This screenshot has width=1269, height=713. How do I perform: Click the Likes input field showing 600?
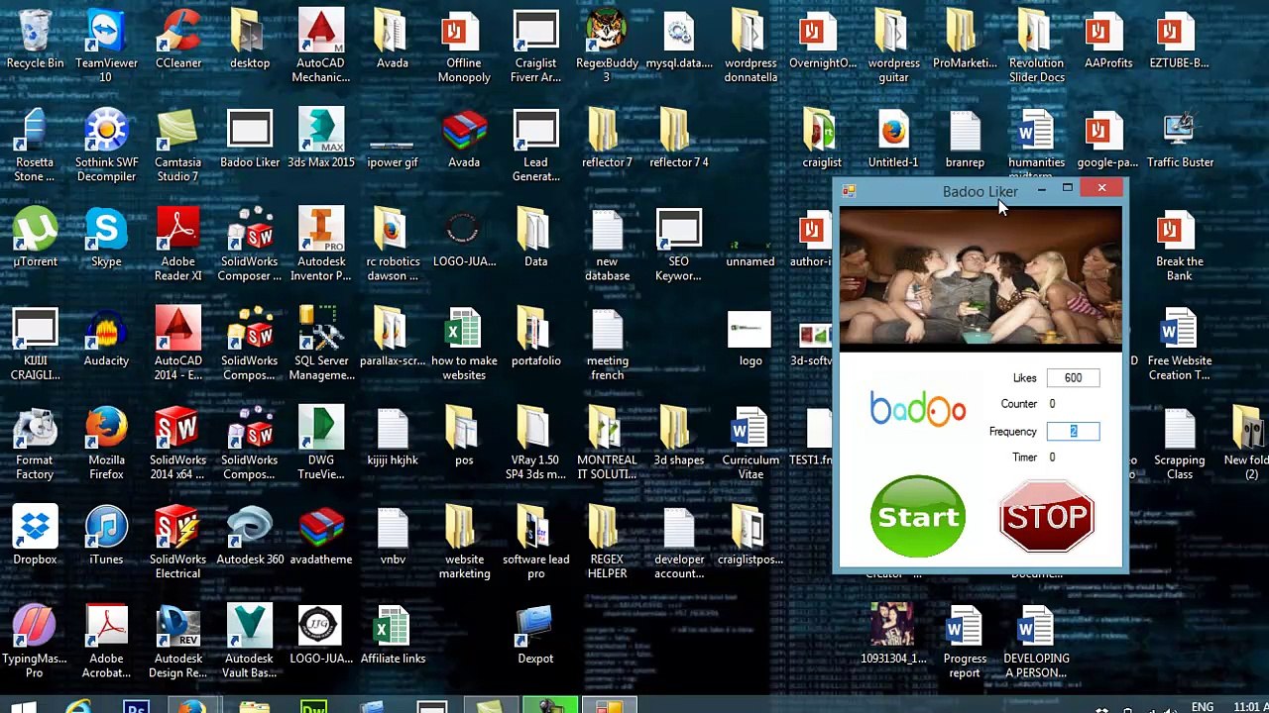1073,377
